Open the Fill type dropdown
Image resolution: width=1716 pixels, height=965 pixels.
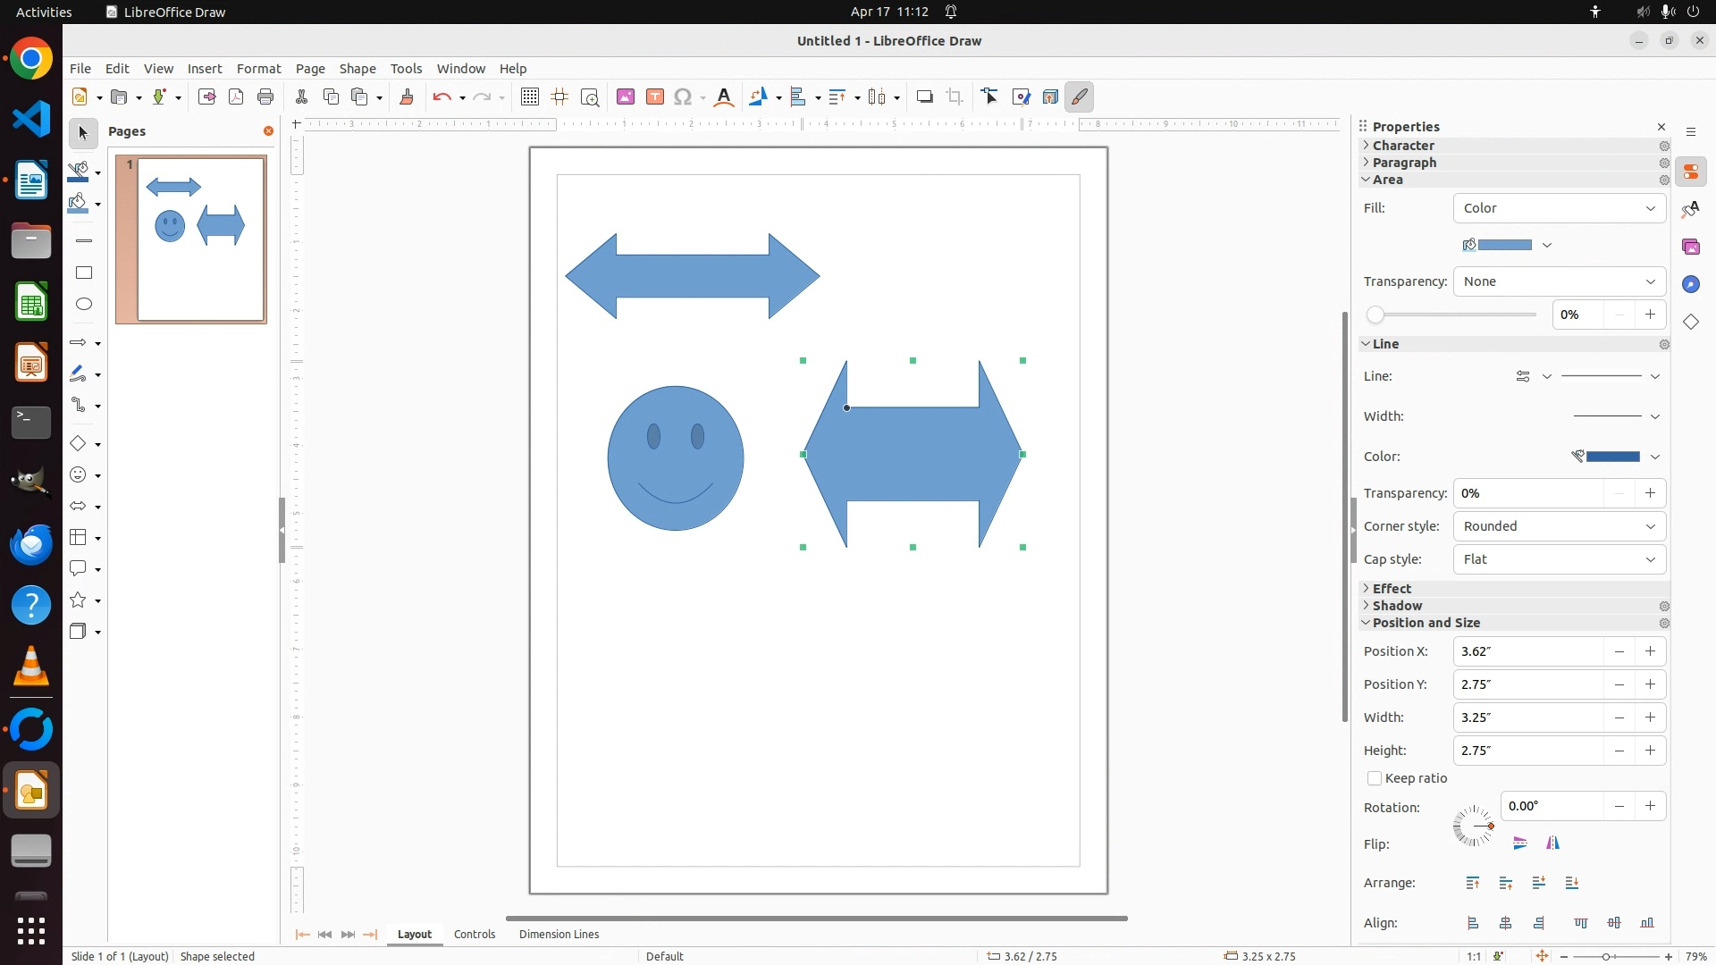pyautogui.click(x=1560, y=208)
